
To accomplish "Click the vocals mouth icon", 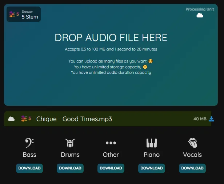I will point(192,143).
